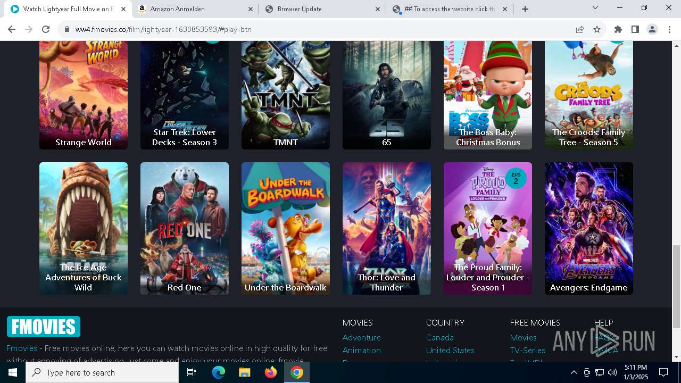Open Red One movie poster
This screenshot has height=383, width=681.
(x=185, y=228)
